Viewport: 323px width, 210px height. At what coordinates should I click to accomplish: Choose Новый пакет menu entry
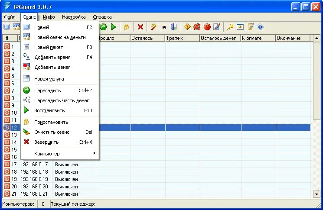tap(60, 47)
